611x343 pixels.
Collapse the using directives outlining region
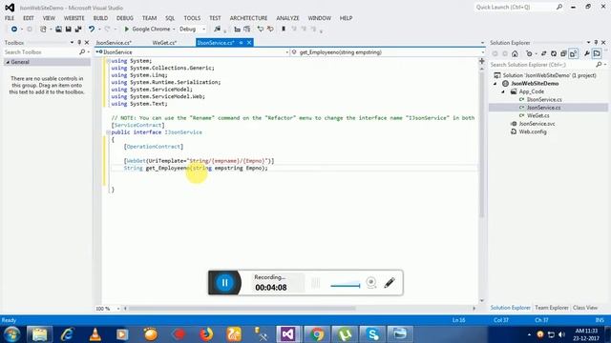(x=108, y=61)
